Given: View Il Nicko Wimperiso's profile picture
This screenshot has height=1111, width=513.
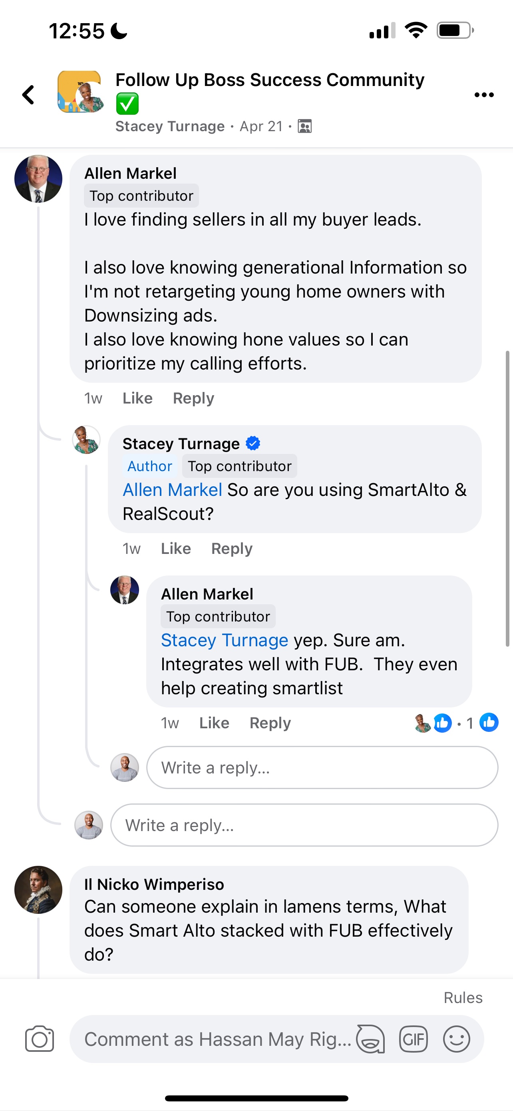Looking at the screenshot, I should (x=38, y=889).
